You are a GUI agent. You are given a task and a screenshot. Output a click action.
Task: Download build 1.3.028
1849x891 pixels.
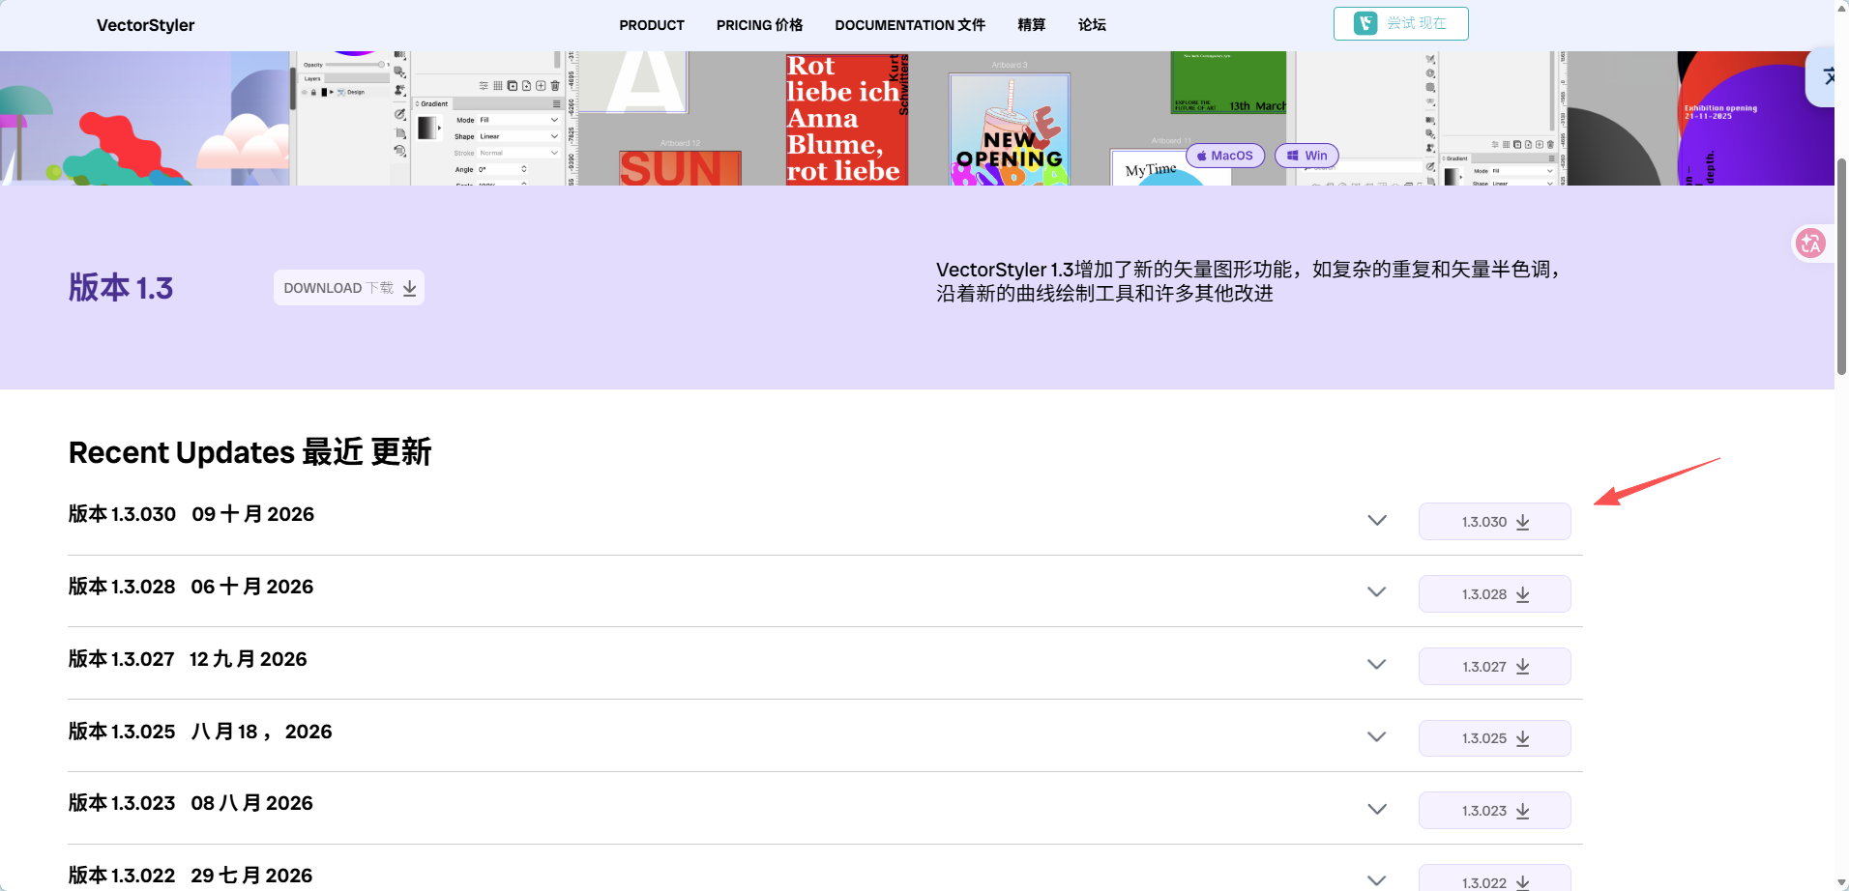tap(1494, 594)
